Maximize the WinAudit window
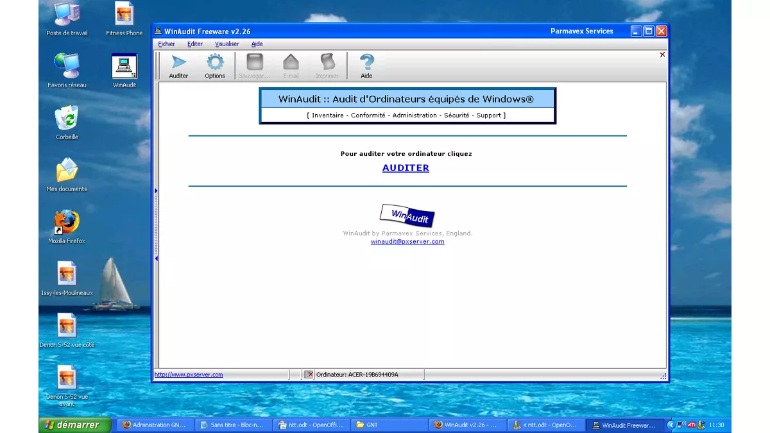The image size is (770, 433). click(x=649, y=31)
